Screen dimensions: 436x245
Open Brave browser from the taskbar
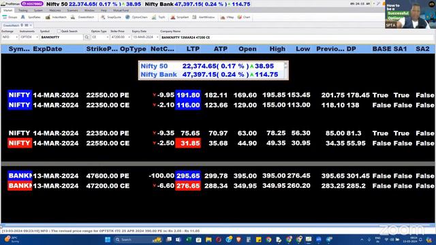(238, 240)
